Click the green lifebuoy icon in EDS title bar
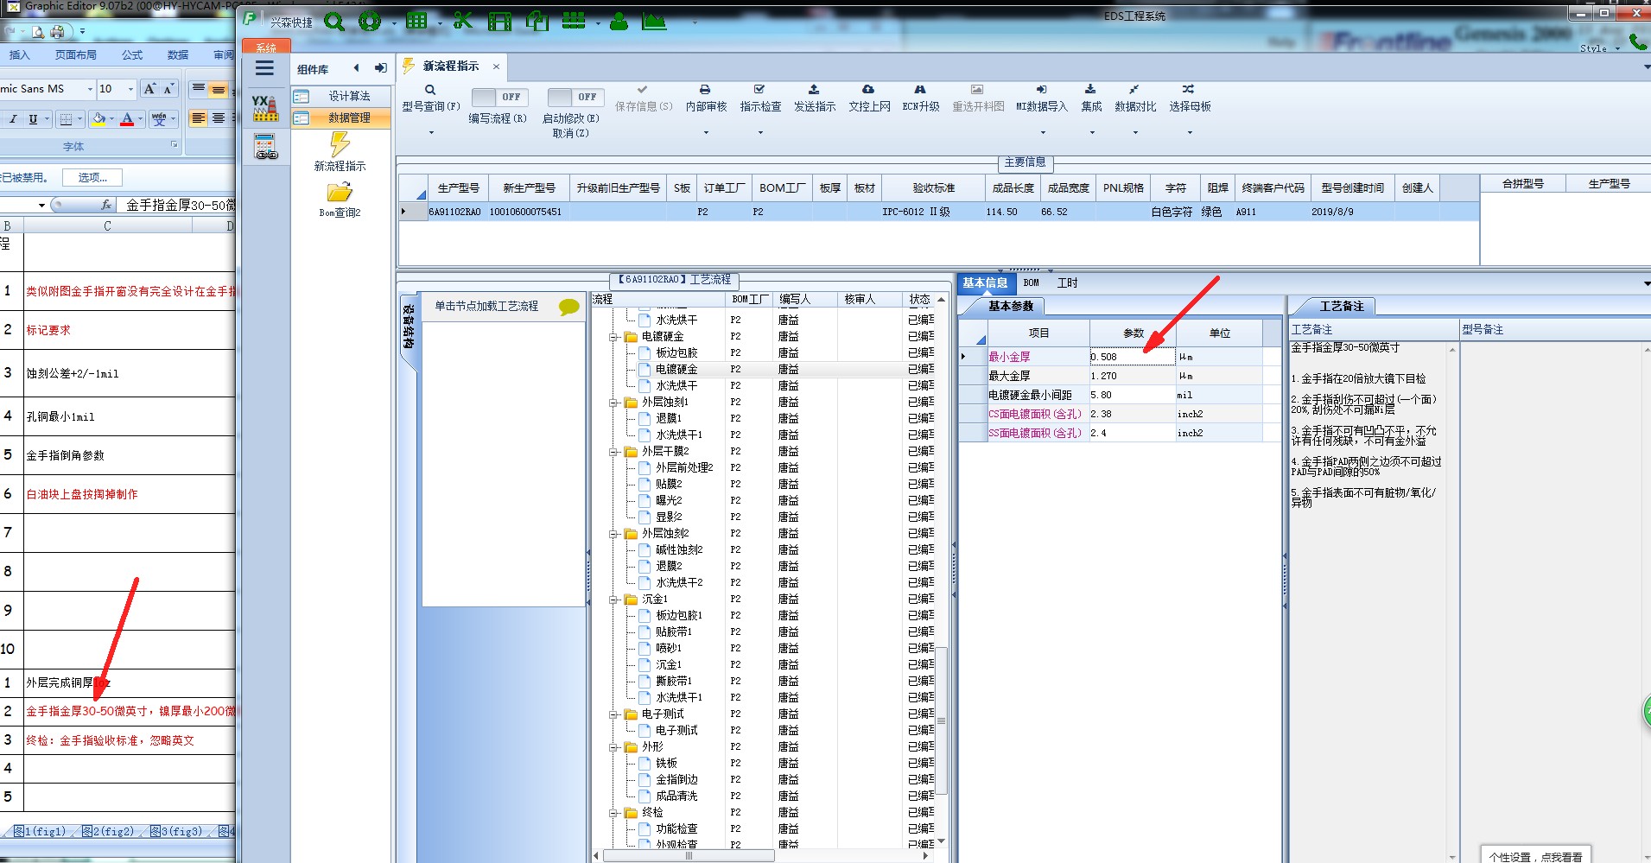The width and height of the screenshot is (1651, 863). (x=370, y=22)
